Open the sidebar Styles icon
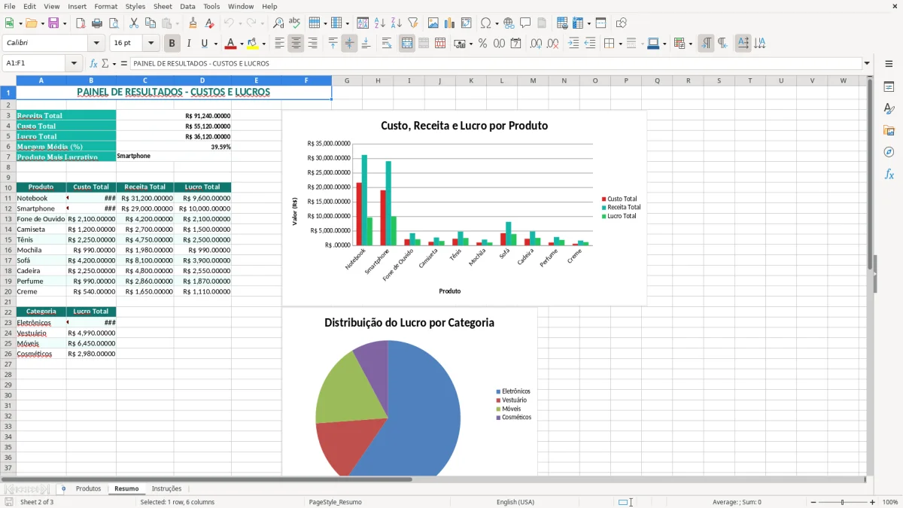903x508 pixels. [889, 108]
